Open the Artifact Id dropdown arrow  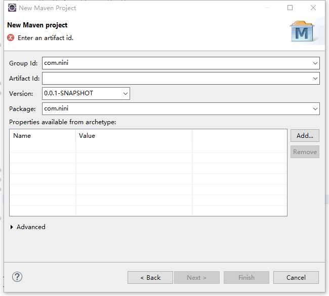[x=315, y=79]
